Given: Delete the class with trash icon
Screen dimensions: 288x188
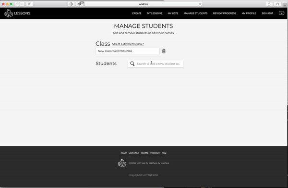Looking at the screenshot, I should point(164,51).
